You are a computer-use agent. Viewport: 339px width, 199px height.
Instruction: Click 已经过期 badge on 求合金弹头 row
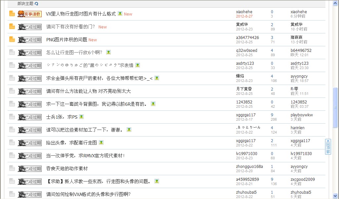[30, 78]
